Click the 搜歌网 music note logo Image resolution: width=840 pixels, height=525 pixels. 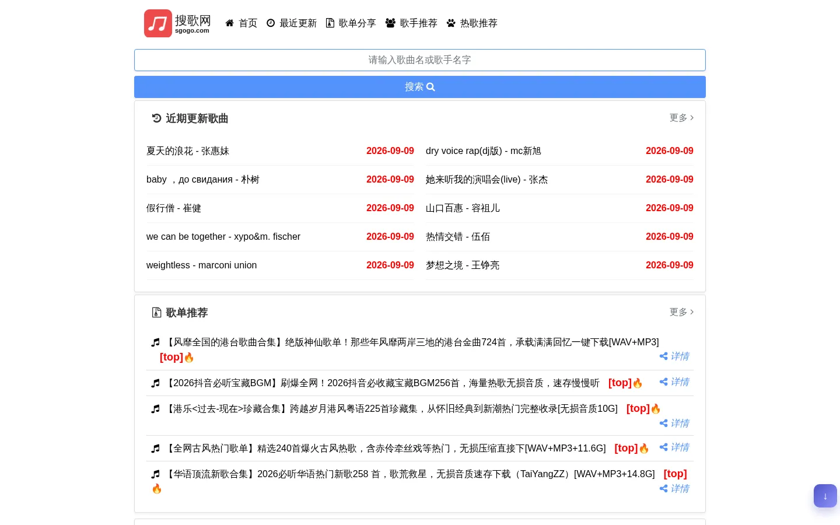click(158, 23)
